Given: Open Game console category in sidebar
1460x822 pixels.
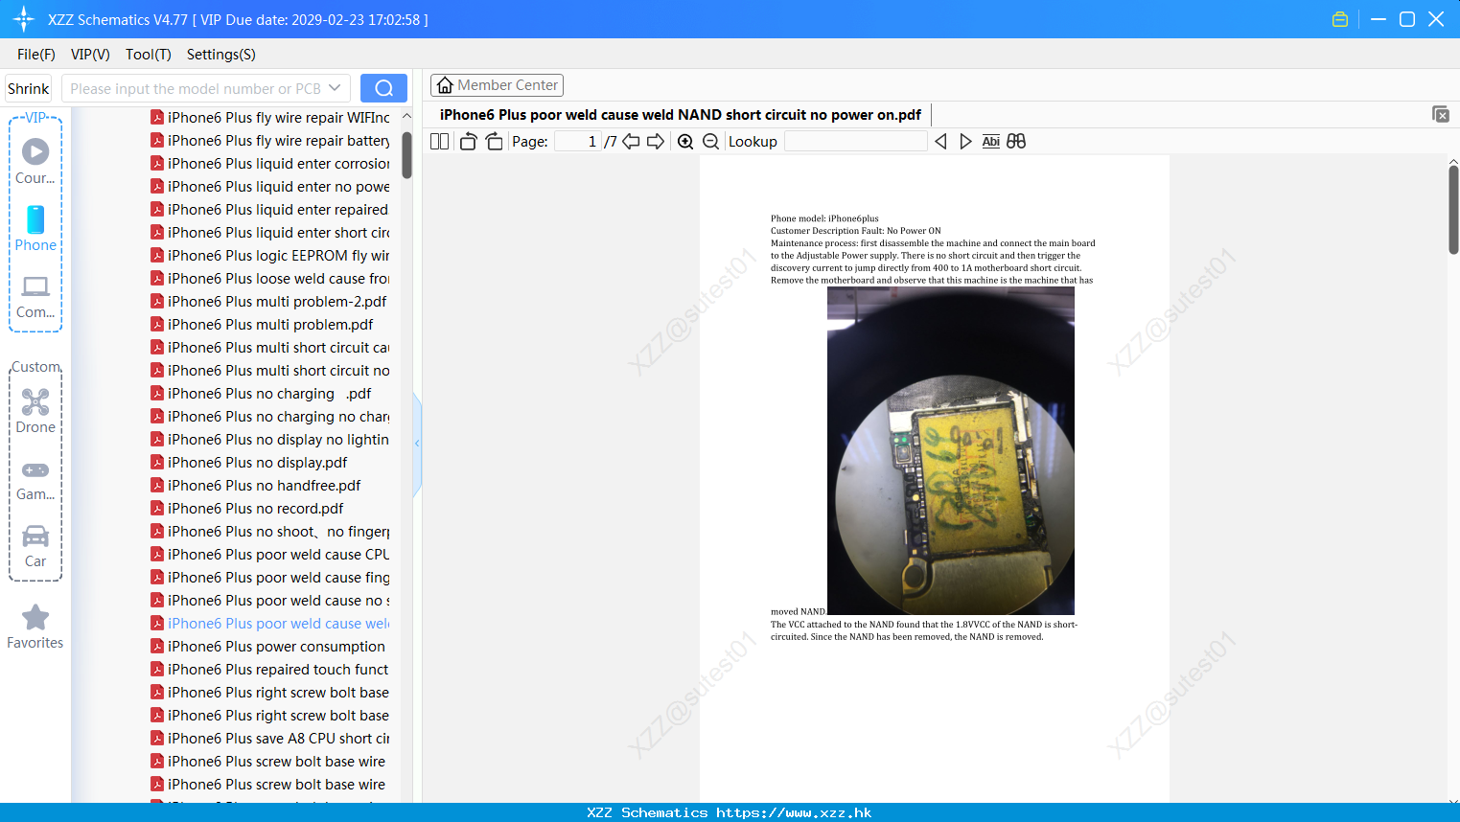Looking at the screenshot, I should [35, 480].
